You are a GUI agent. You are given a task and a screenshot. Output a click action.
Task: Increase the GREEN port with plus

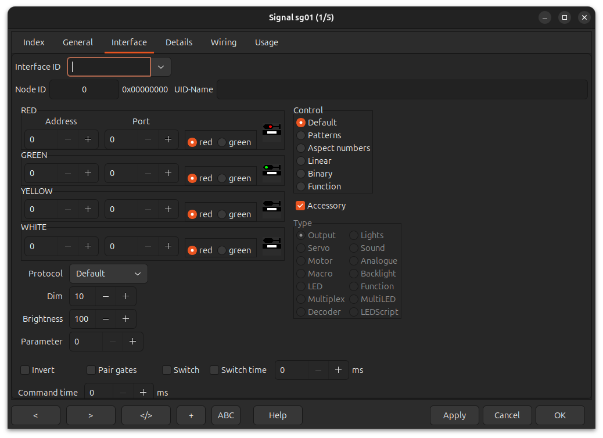pyautogui.click(x=168, y=173)
